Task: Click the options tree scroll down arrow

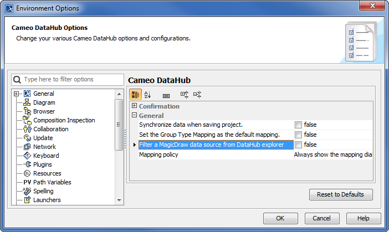Action: 119,200
